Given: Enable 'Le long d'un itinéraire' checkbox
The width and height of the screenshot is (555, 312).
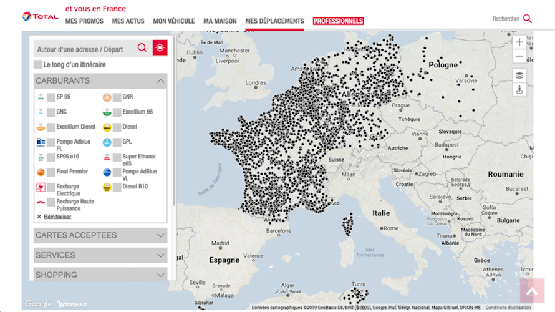Looking at the screenshot, I should (38, 64).
